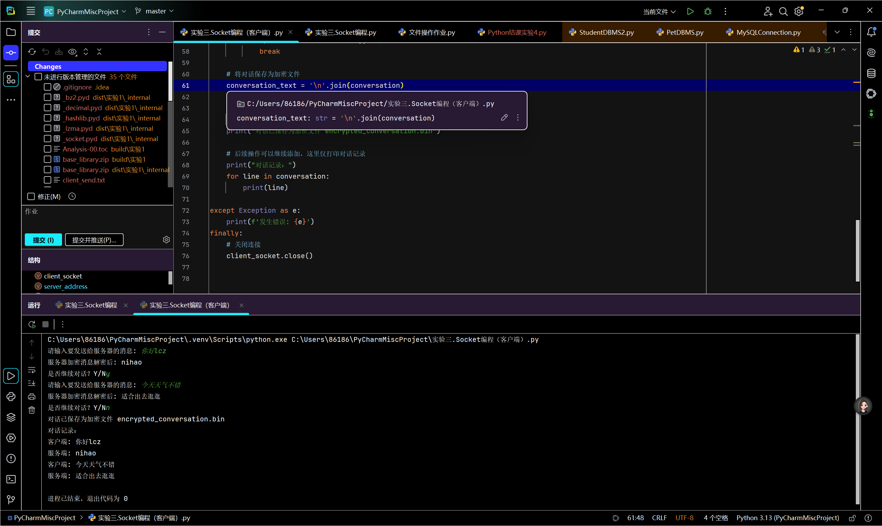
Task: Open the Database tool window
Action: [x=871, y=73]
